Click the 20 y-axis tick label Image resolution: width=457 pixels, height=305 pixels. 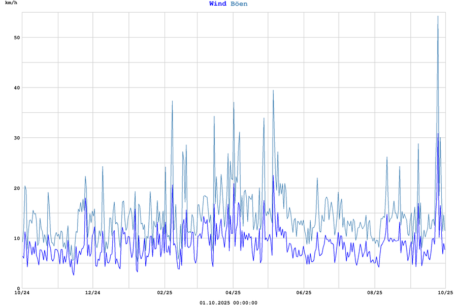(16, 188)
